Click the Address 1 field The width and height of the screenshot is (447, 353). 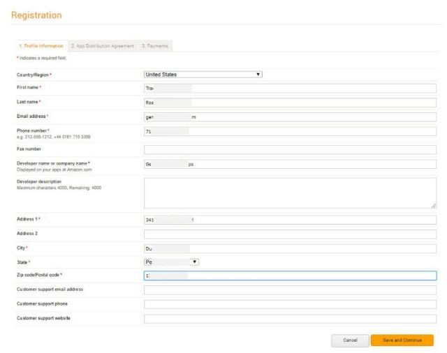coord(290,219)
